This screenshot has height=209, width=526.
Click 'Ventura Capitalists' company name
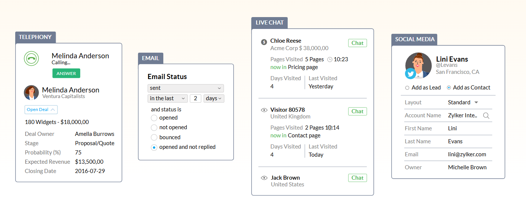[x=63, y=97]
